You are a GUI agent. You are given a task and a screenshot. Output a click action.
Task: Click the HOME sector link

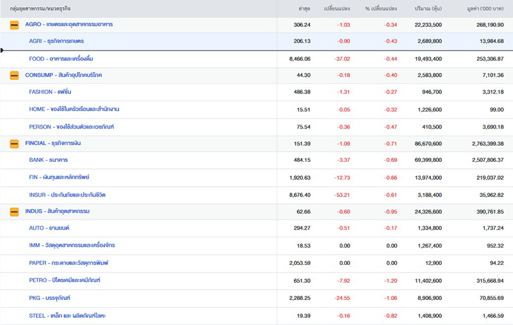point(74,109)
